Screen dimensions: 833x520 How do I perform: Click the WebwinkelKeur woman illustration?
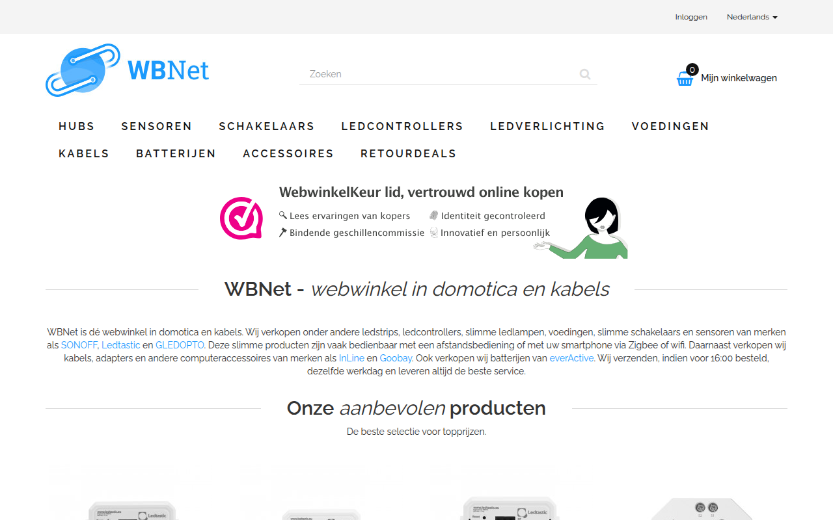581,227
